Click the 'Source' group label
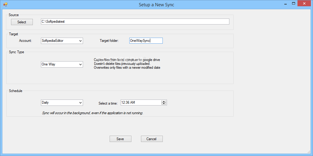 [x=14, y=15]
